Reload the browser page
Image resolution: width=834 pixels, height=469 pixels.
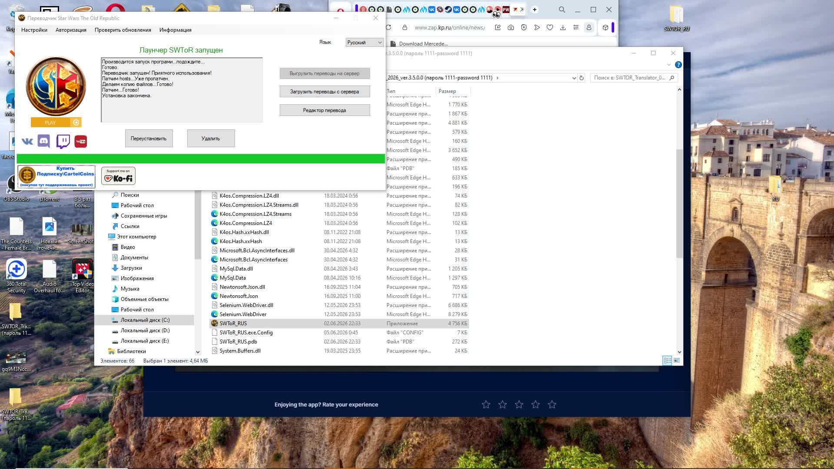coord(388,27)
